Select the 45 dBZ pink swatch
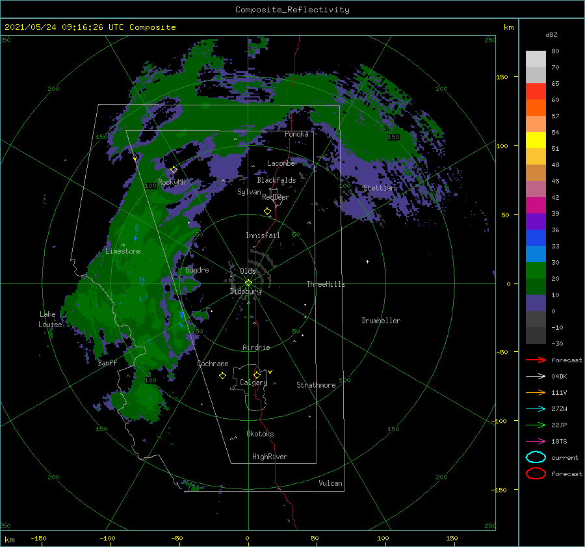 (x=536, y=189)
